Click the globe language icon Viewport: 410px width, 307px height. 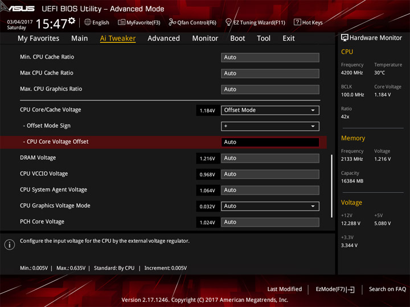pos(88,22)
